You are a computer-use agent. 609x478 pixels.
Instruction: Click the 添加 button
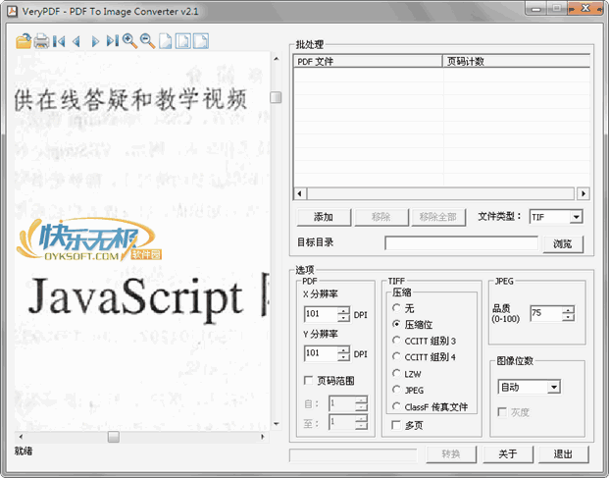coord(324,217)
